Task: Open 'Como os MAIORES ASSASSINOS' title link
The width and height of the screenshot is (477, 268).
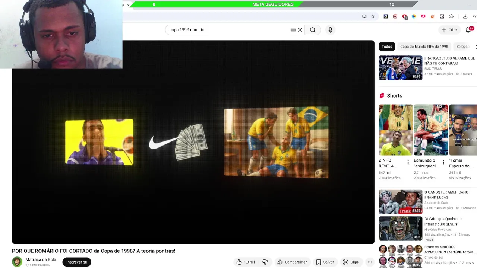Action: (450, 249)
